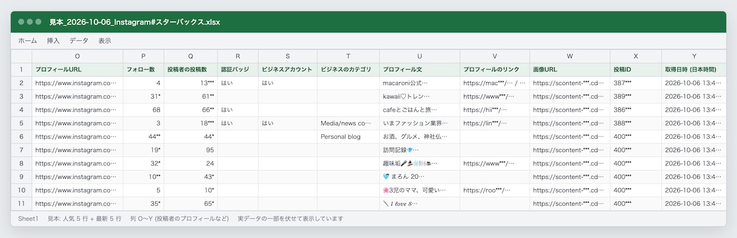Select post count cell showing 13***
This screenshot has width=737, height=238.
point(191,83)
